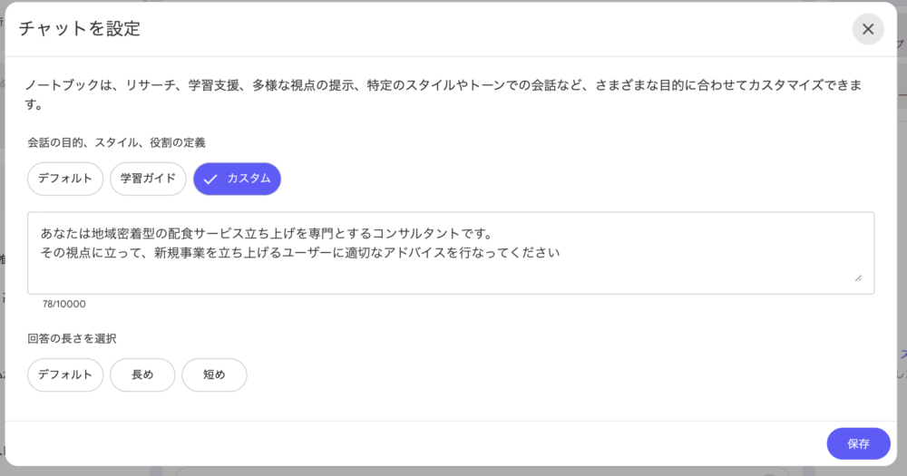Choose 長め for answer length
This screenshot has width=907, height=476.
[142, 374]
